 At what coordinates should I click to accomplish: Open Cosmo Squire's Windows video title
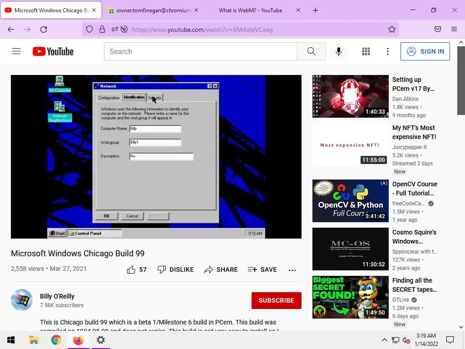tap(414, 237)
